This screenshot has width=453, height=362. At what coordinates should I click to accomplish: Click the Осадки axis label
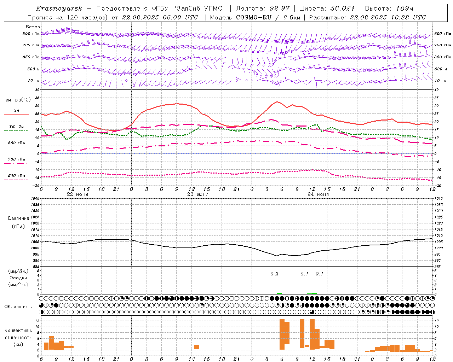coord(18,278)
